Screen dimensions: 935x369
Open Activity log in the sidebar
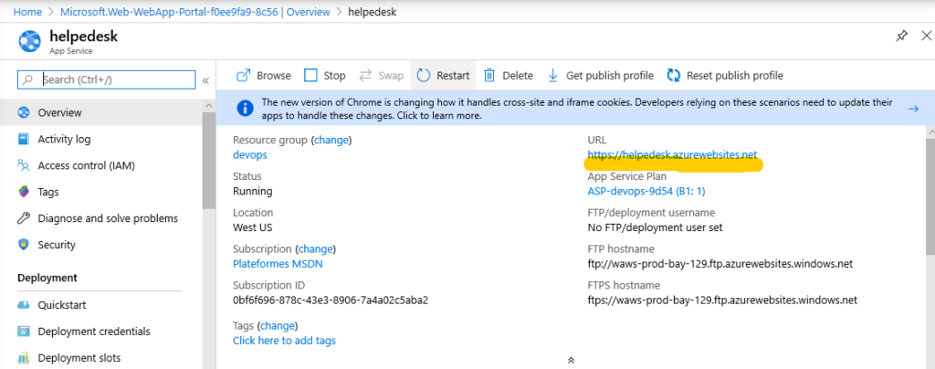[101, 139]
